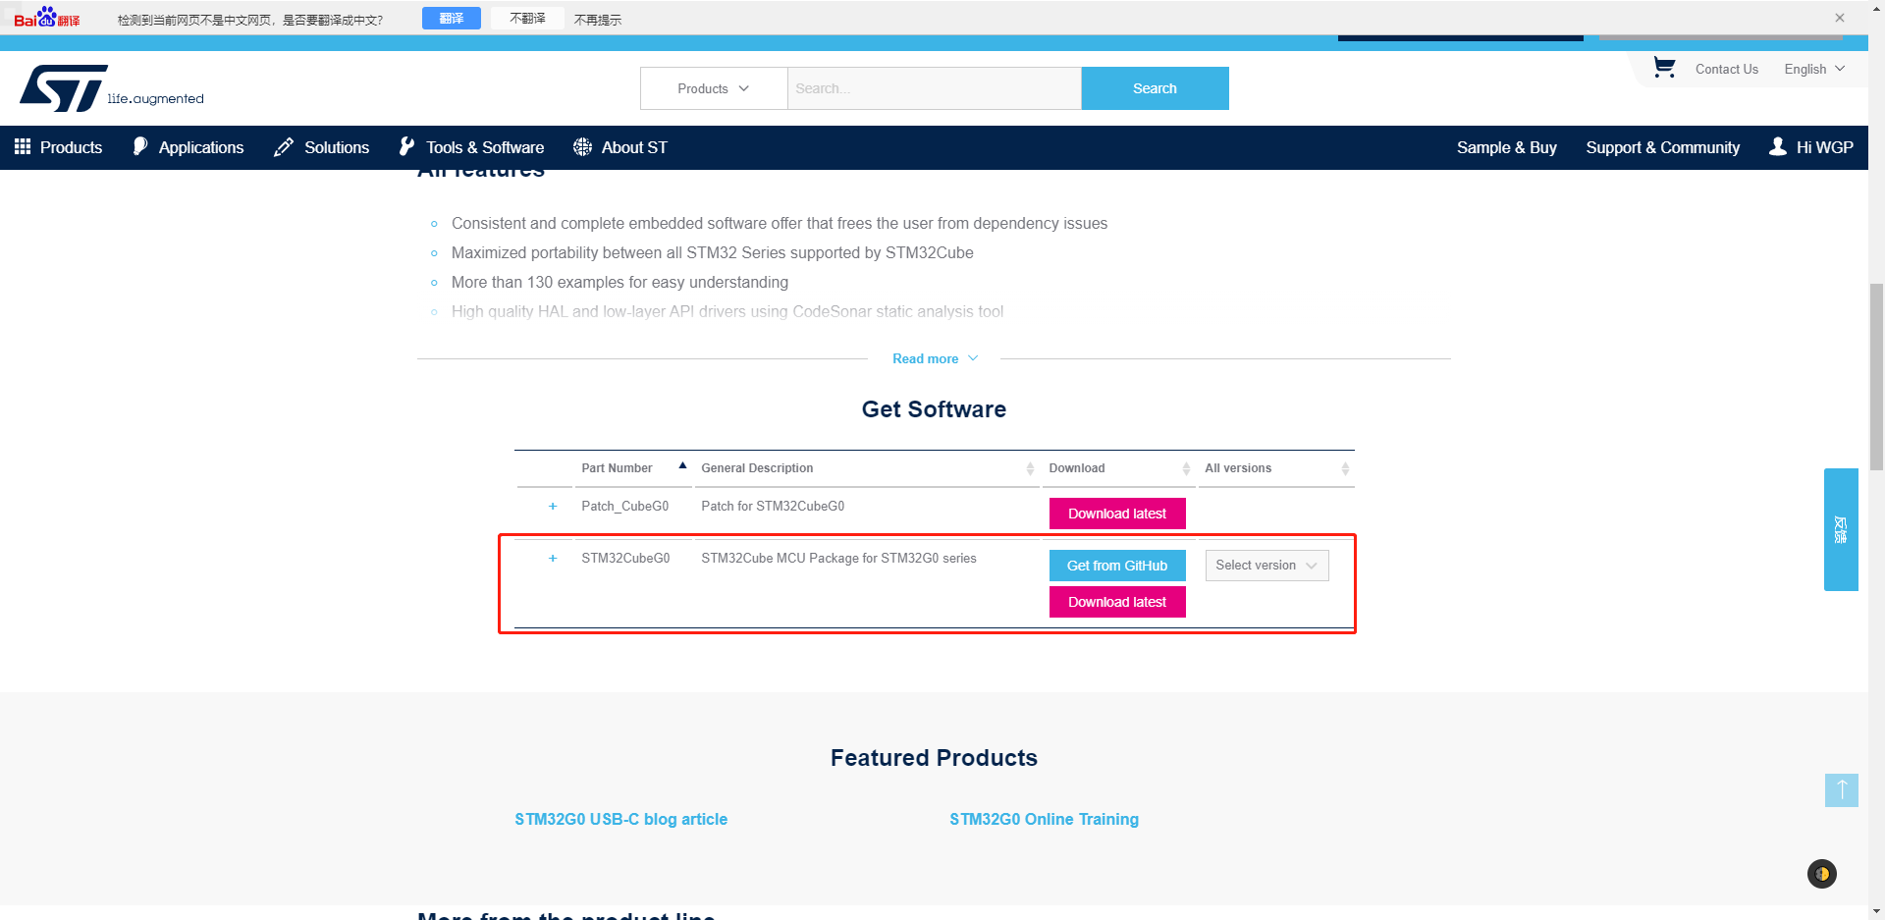The width and height of the screenshot is (1885, 920).
Task: Click the user profile icon
Action: [1777, 146]
